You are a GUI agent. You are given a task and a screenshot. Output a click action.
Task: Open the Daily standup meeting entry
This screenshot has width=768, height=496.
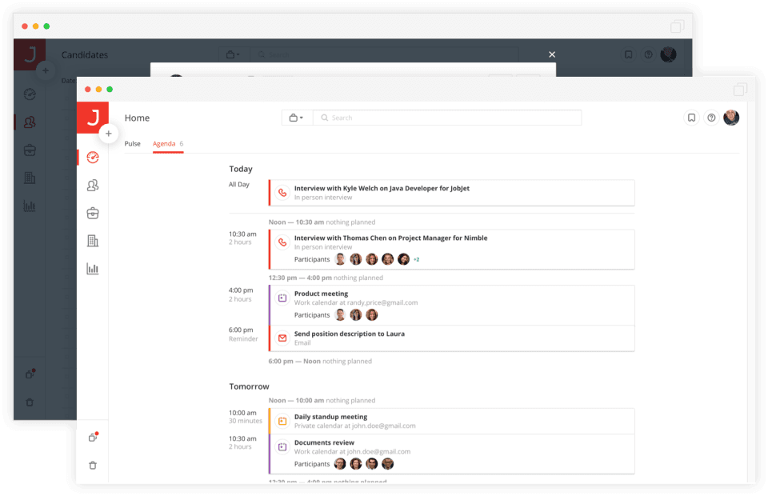point(330,417)
